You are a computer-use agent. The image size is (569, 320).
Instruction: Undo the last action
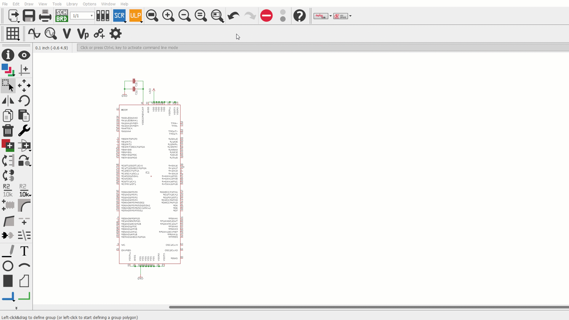click(x=234, y=16)
